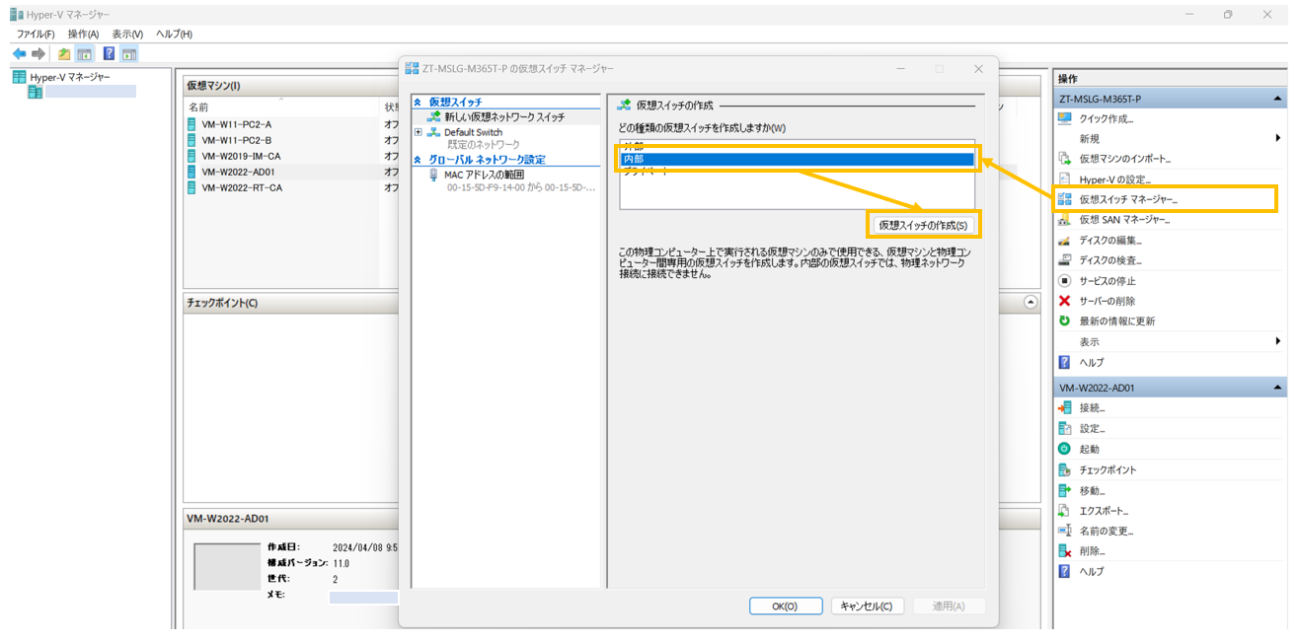Click 名前の変更 action for the VM
Image resolution: width=1299 pixels, height=643 pixels.
[1106, 531]
